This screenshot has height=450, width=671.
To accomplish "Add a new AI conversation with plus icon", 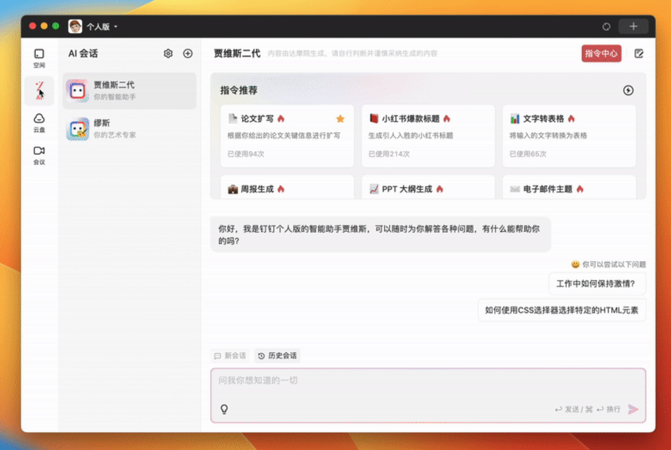I will click(x=188, y=54).
